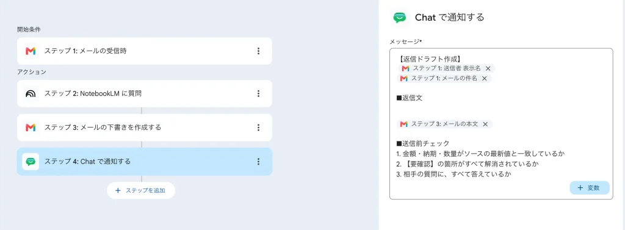The image size is (625, 230).
Task: Click the NotebookLM icon in Step 2
Action: click(31, 94)
